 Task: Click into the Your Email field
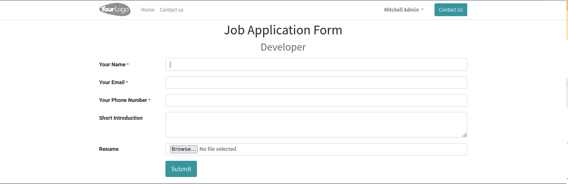316,82
